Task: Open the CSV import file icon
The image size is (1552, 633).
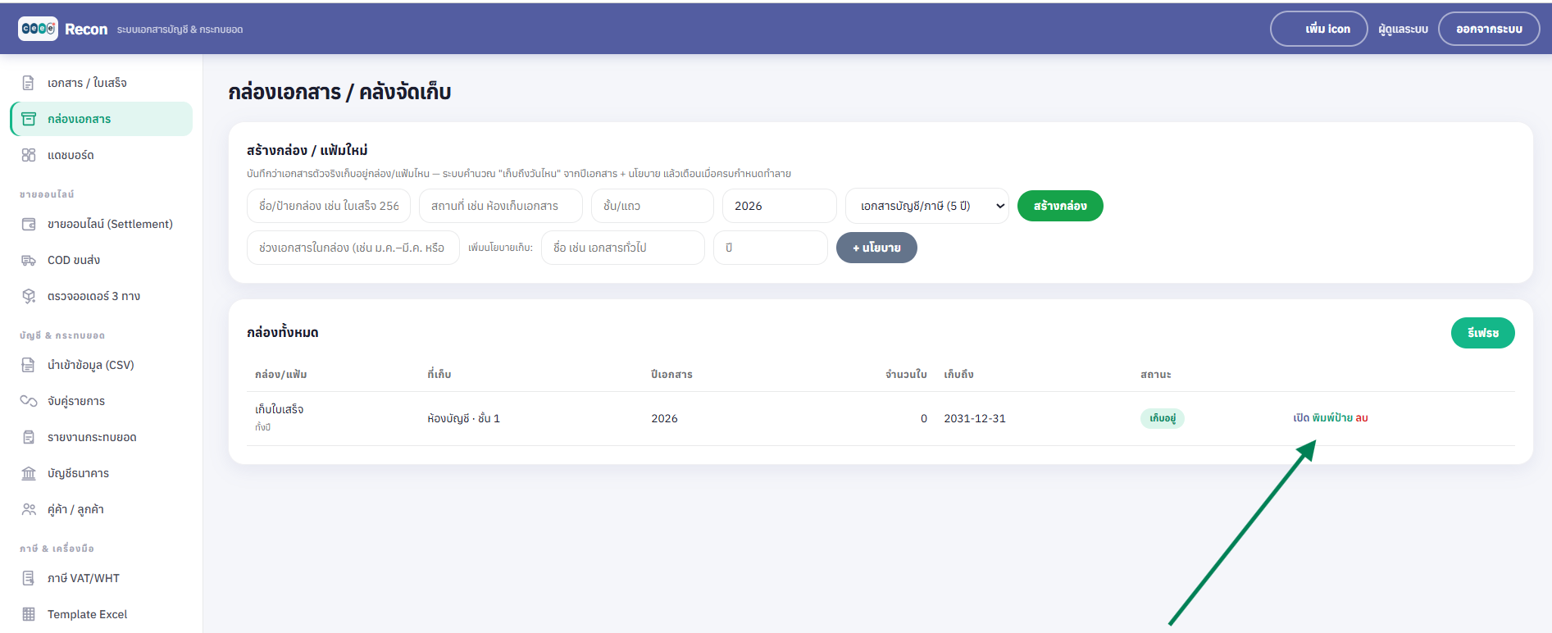Action: coord(29,365)
